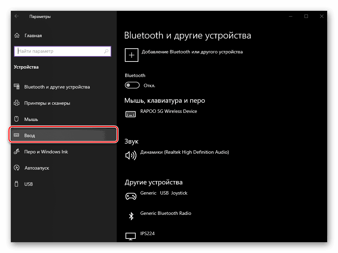Click the Устройства category heading
This screenshot has width=338, height=253.
[x=26, y=67]
